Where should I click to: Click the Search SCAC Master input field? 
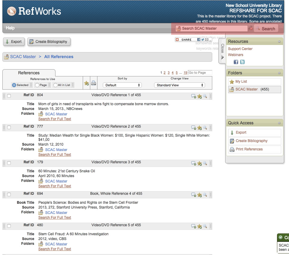pyautogui.click(x=211, y=28)
